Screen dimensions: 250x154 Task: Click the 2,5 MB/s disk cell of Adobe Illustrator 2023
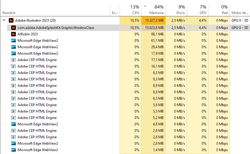[x=176, y=20]
